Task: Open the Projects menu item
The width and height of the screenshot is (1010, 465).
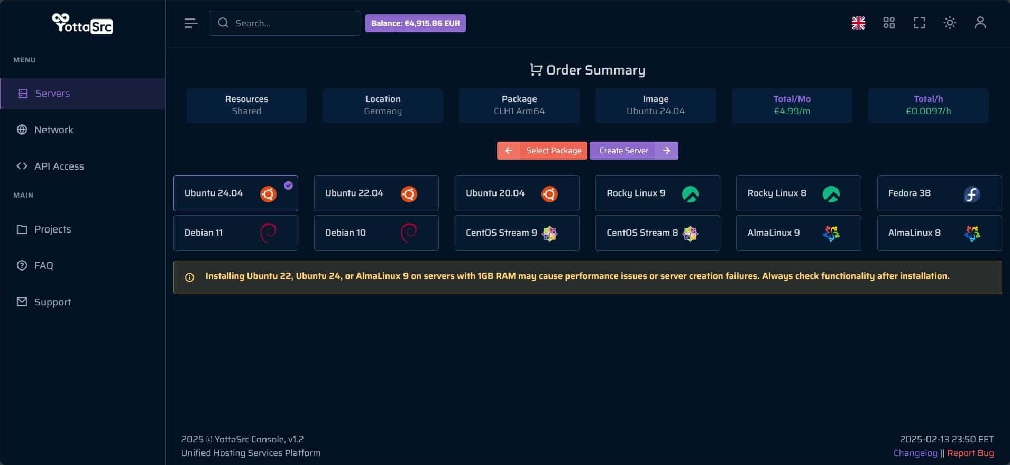Action: [82, 229]
